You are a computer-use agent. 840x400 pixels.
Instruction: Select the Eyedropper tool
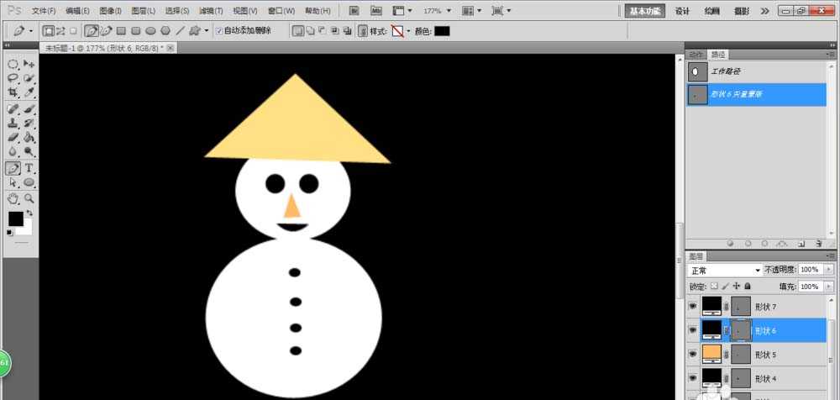point(29,92)
